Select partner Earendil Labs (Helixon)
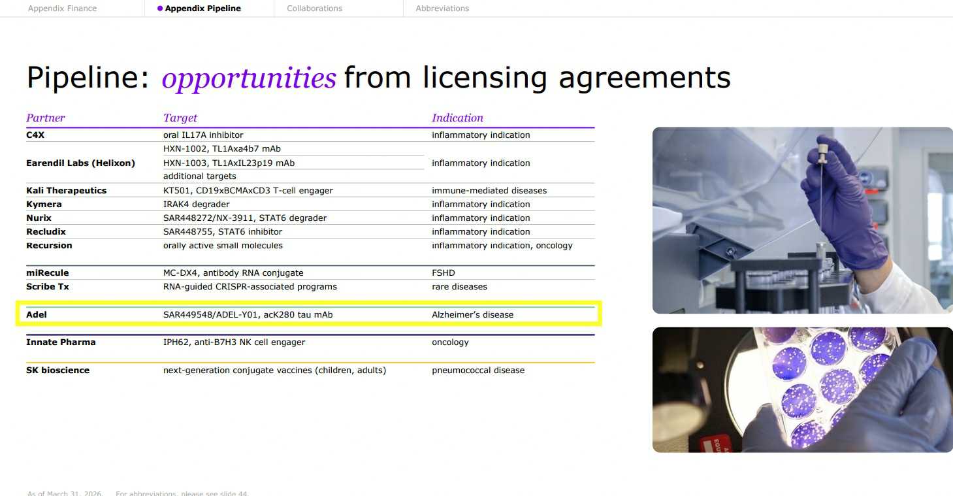953x496 pixels. pos(80,163)
